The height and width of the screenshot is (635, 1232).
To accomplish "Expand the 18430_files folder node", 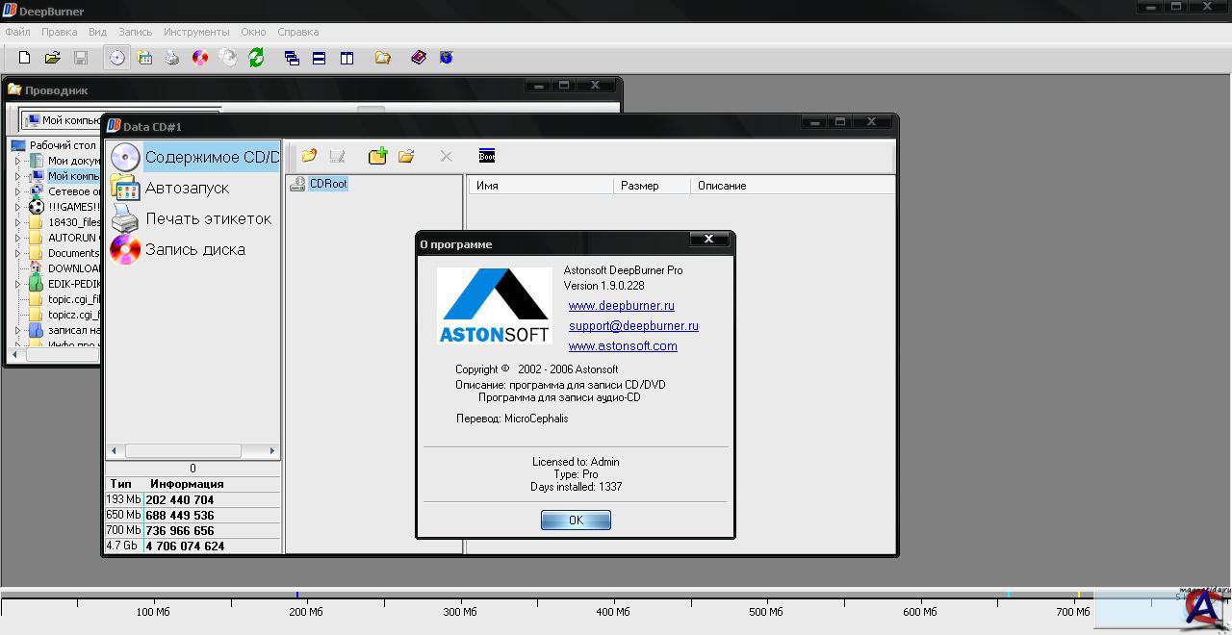I will click(x=17, y=222).
